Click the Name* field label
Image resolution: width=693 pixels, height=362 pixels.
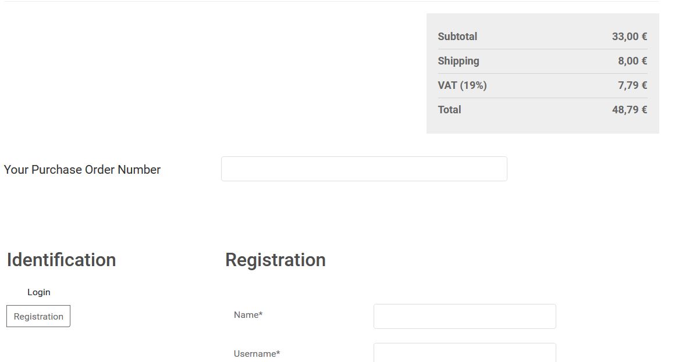click(248, 315)
